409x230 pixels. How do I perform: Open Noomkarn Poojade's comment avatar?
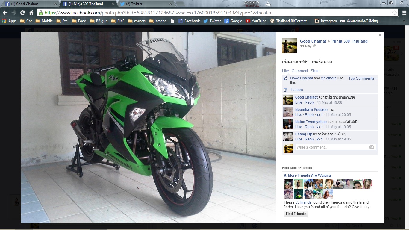(288, 112)
